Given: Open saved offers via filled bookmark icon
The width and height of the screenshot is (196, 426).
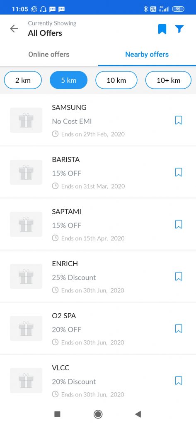Looking at the screenshot, I should [x=162, y=29].
